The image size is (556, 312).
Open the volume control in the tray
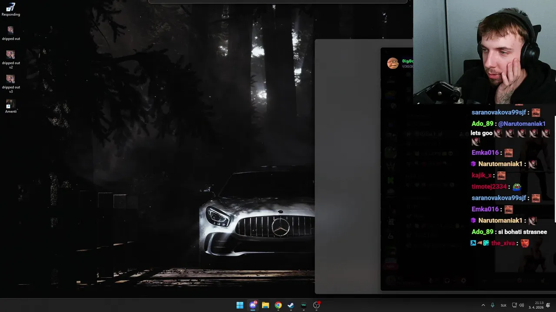pos(521,305)
